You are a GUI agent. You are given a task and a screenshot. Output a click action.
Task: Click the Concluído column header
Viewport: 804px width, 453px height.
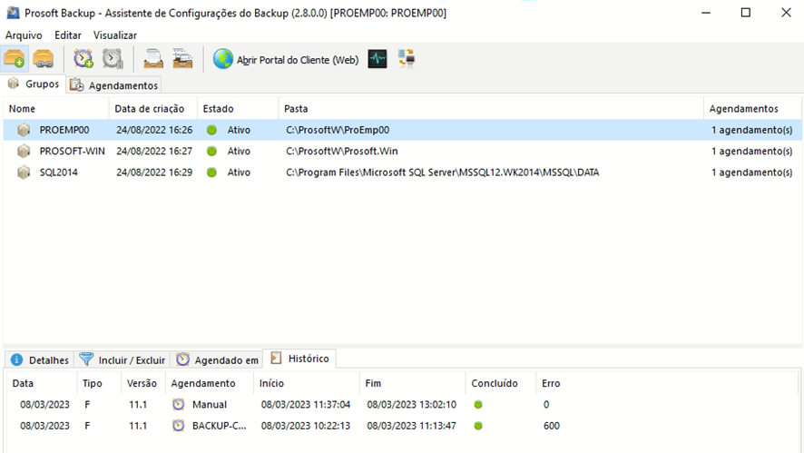[x=500, y=383]
